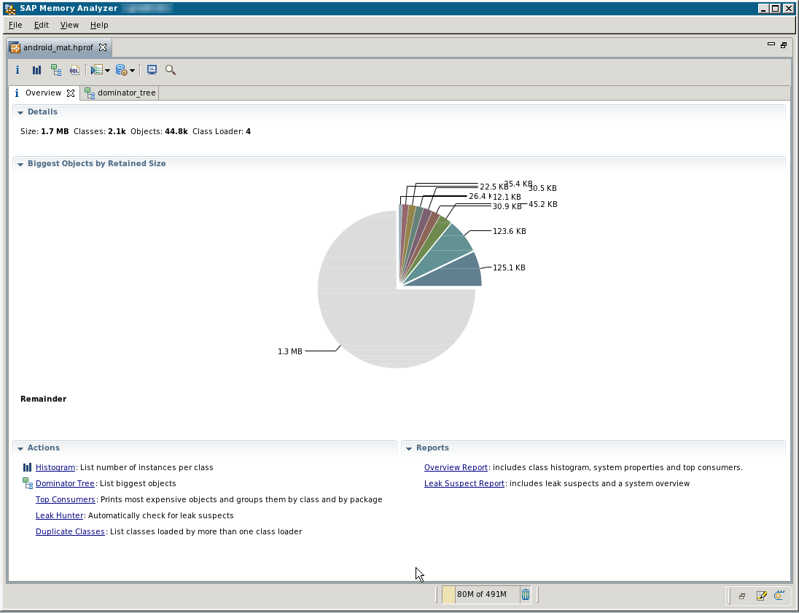Click the Remainder label text
This screenshot has height=613, width=799.
43,399
